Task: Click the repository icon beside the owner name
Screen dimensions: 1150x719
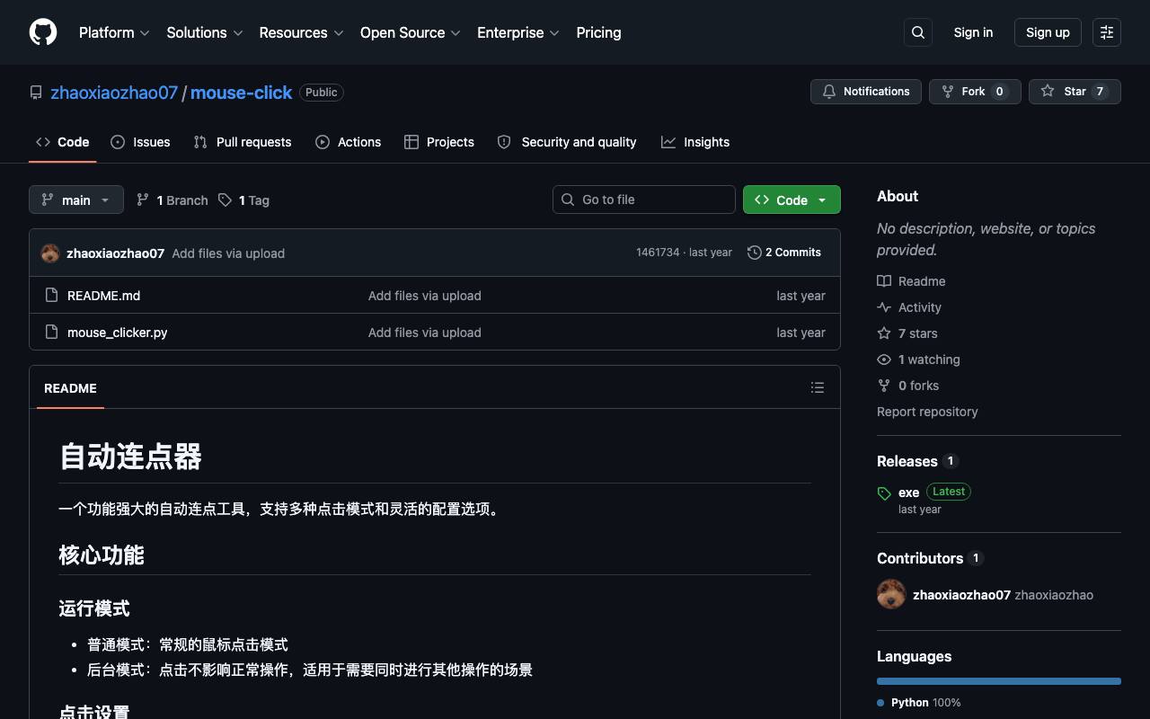Action: coord(36,93)
